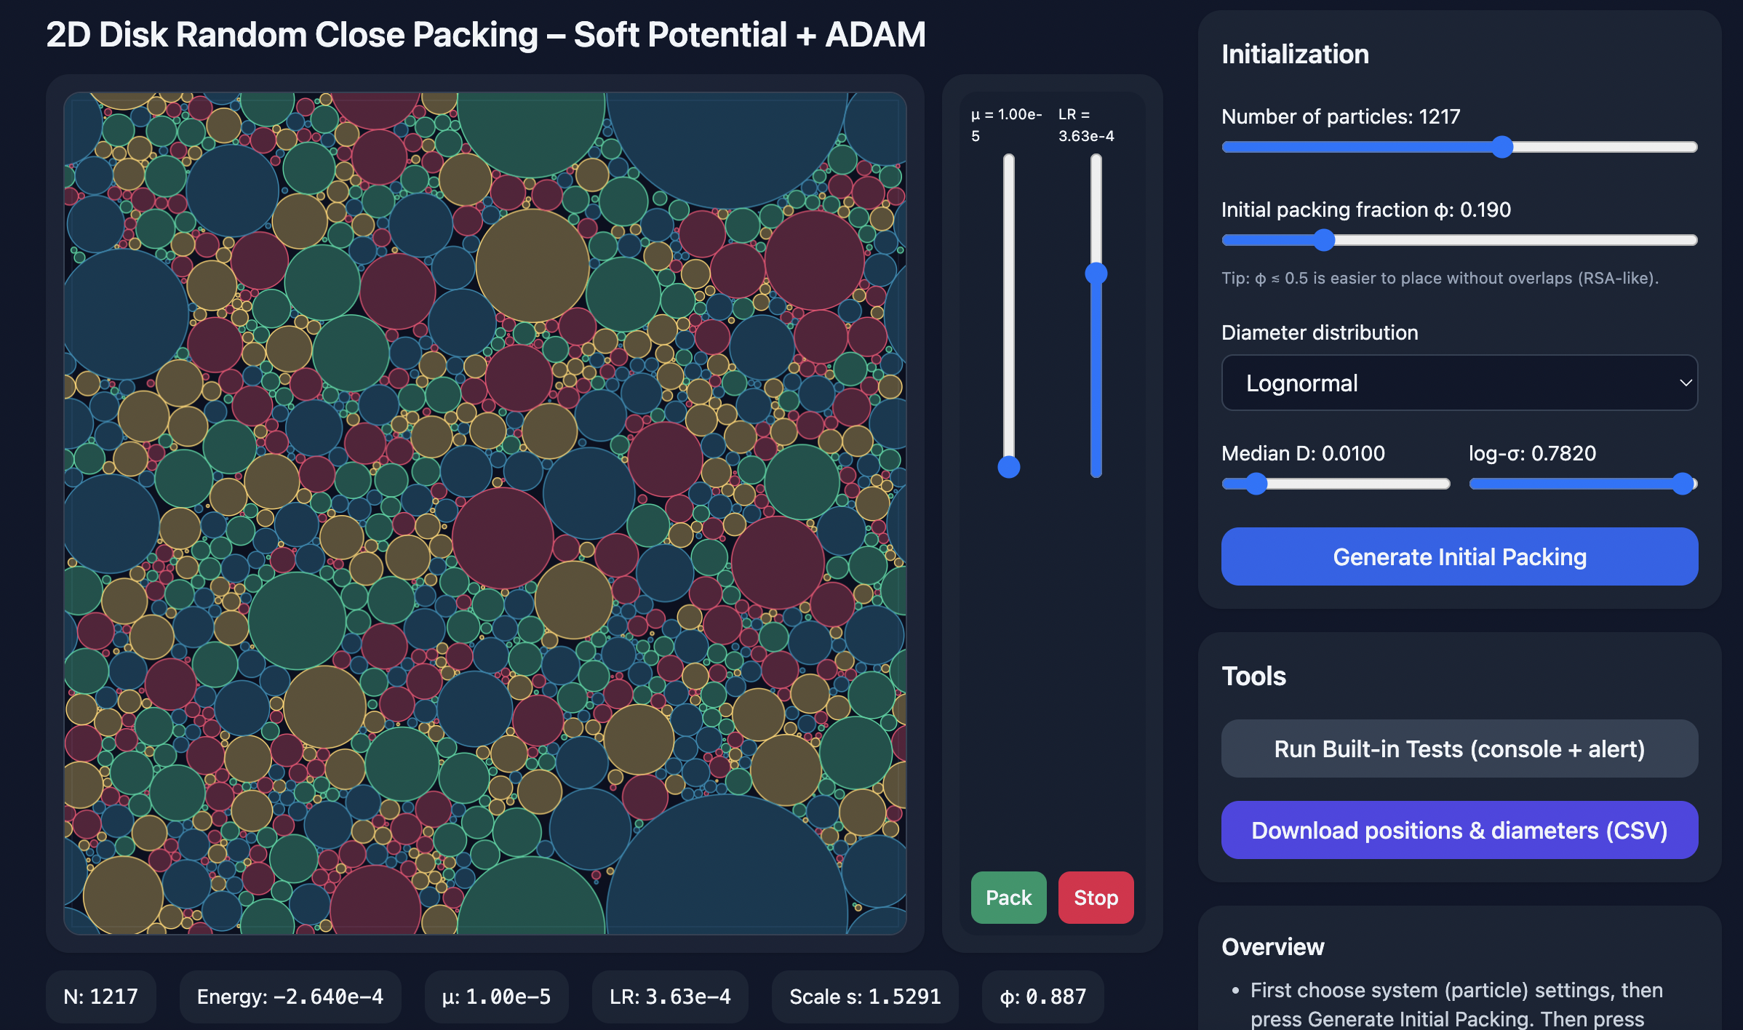This screenshot has height=1030, width=1743.
Task: Click the vertical LR slider handle
Action: click(1096, 274)
